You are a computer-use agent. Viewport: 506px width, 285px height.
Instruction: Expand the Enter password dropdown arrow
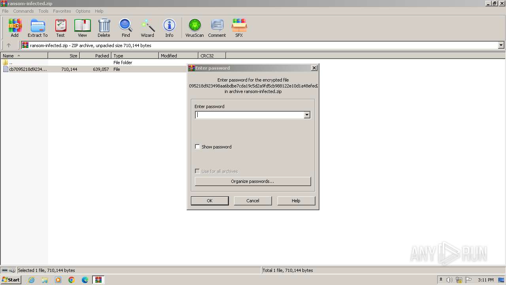click(307, 115)
